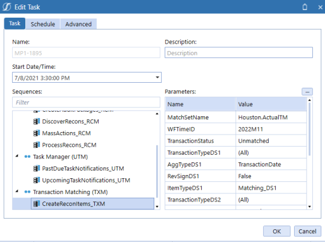Switch to the Schedule tab
Viewport: 325px width, 242px height.
click(43, 24)
